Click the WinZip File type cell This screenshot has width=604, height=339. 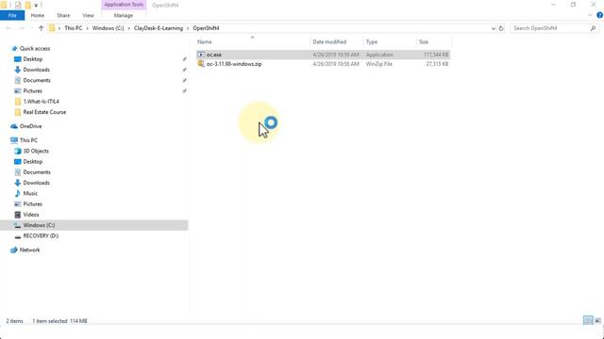click(379, 64)
